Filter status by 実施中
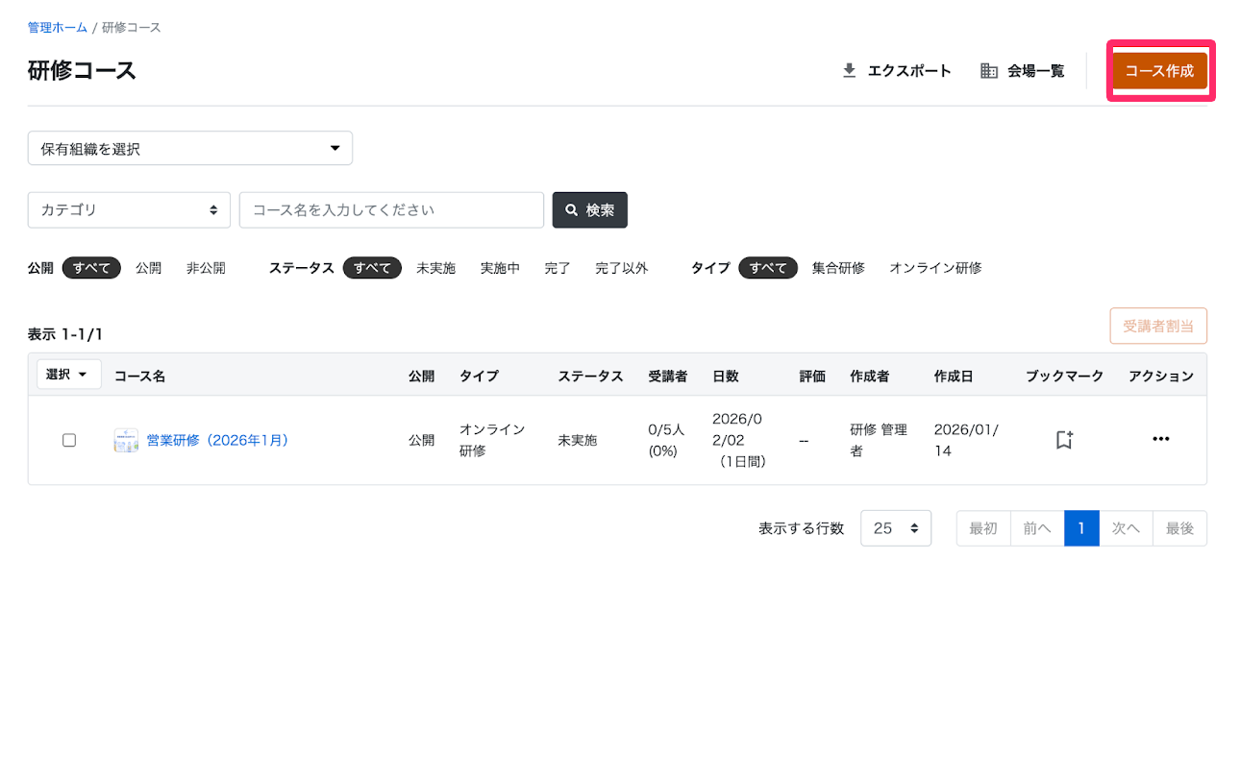1240x778 pixels. [x=500, y=268]
